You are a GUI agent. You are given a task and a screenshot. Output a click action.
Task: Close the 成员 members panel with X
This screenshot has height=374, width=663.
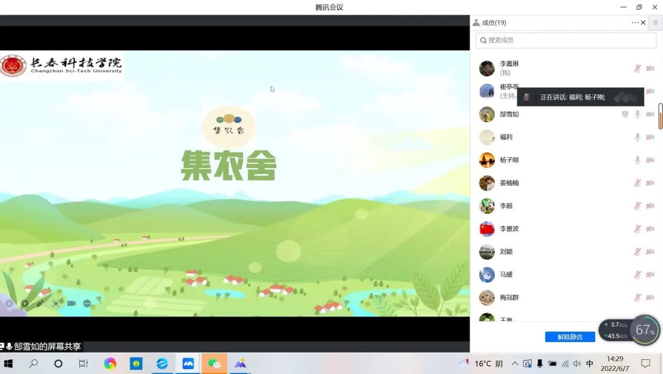coord(643,23)
